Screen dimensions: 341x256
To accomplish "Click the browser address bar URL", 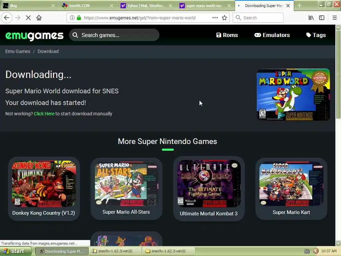I will [x=140, y=18].
